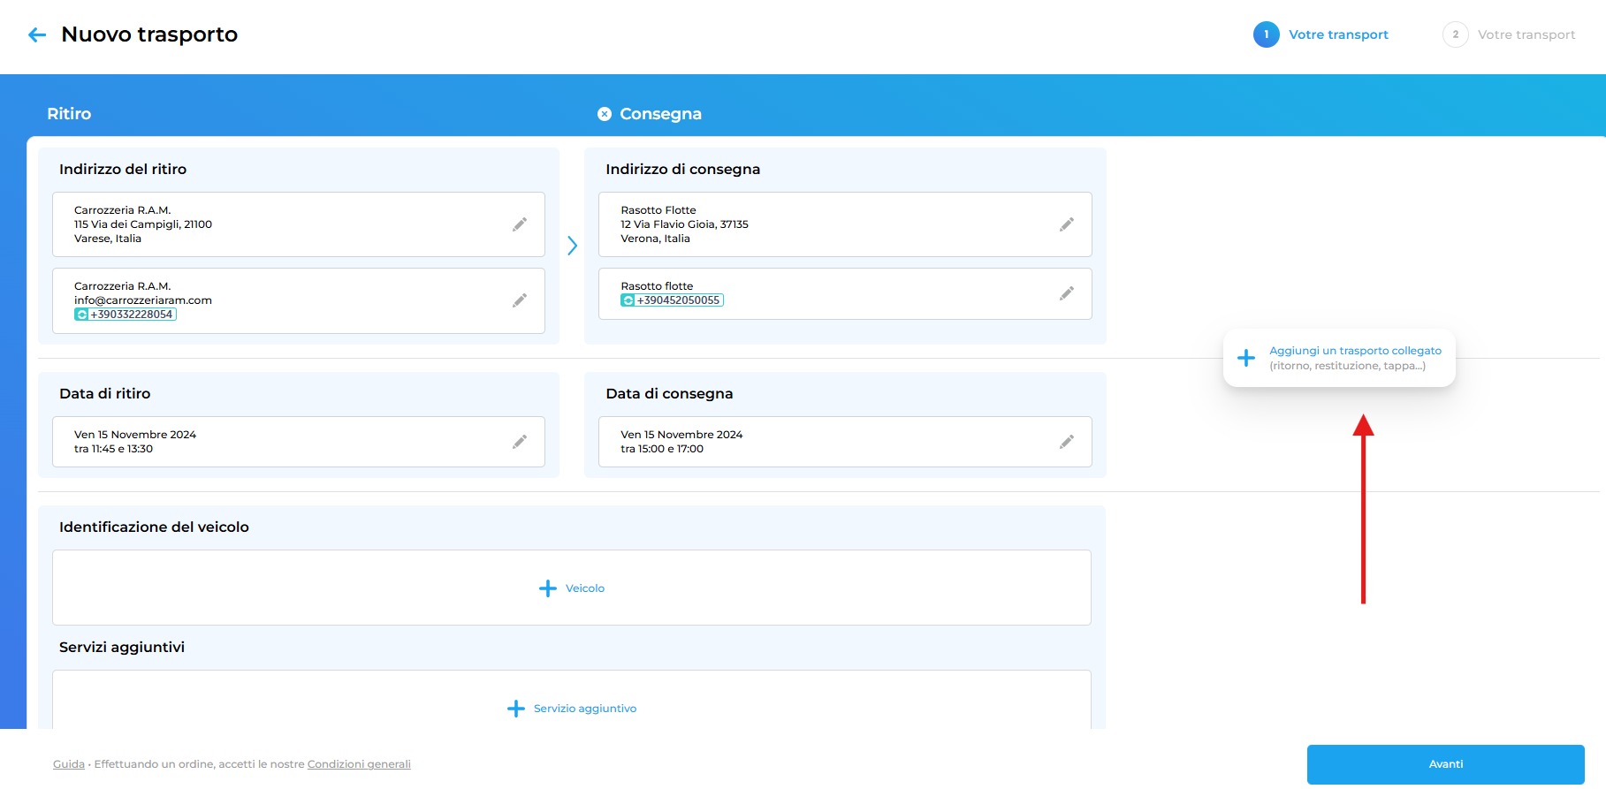
Task: Click the Avanti button
Action: tap(1445, 764)
